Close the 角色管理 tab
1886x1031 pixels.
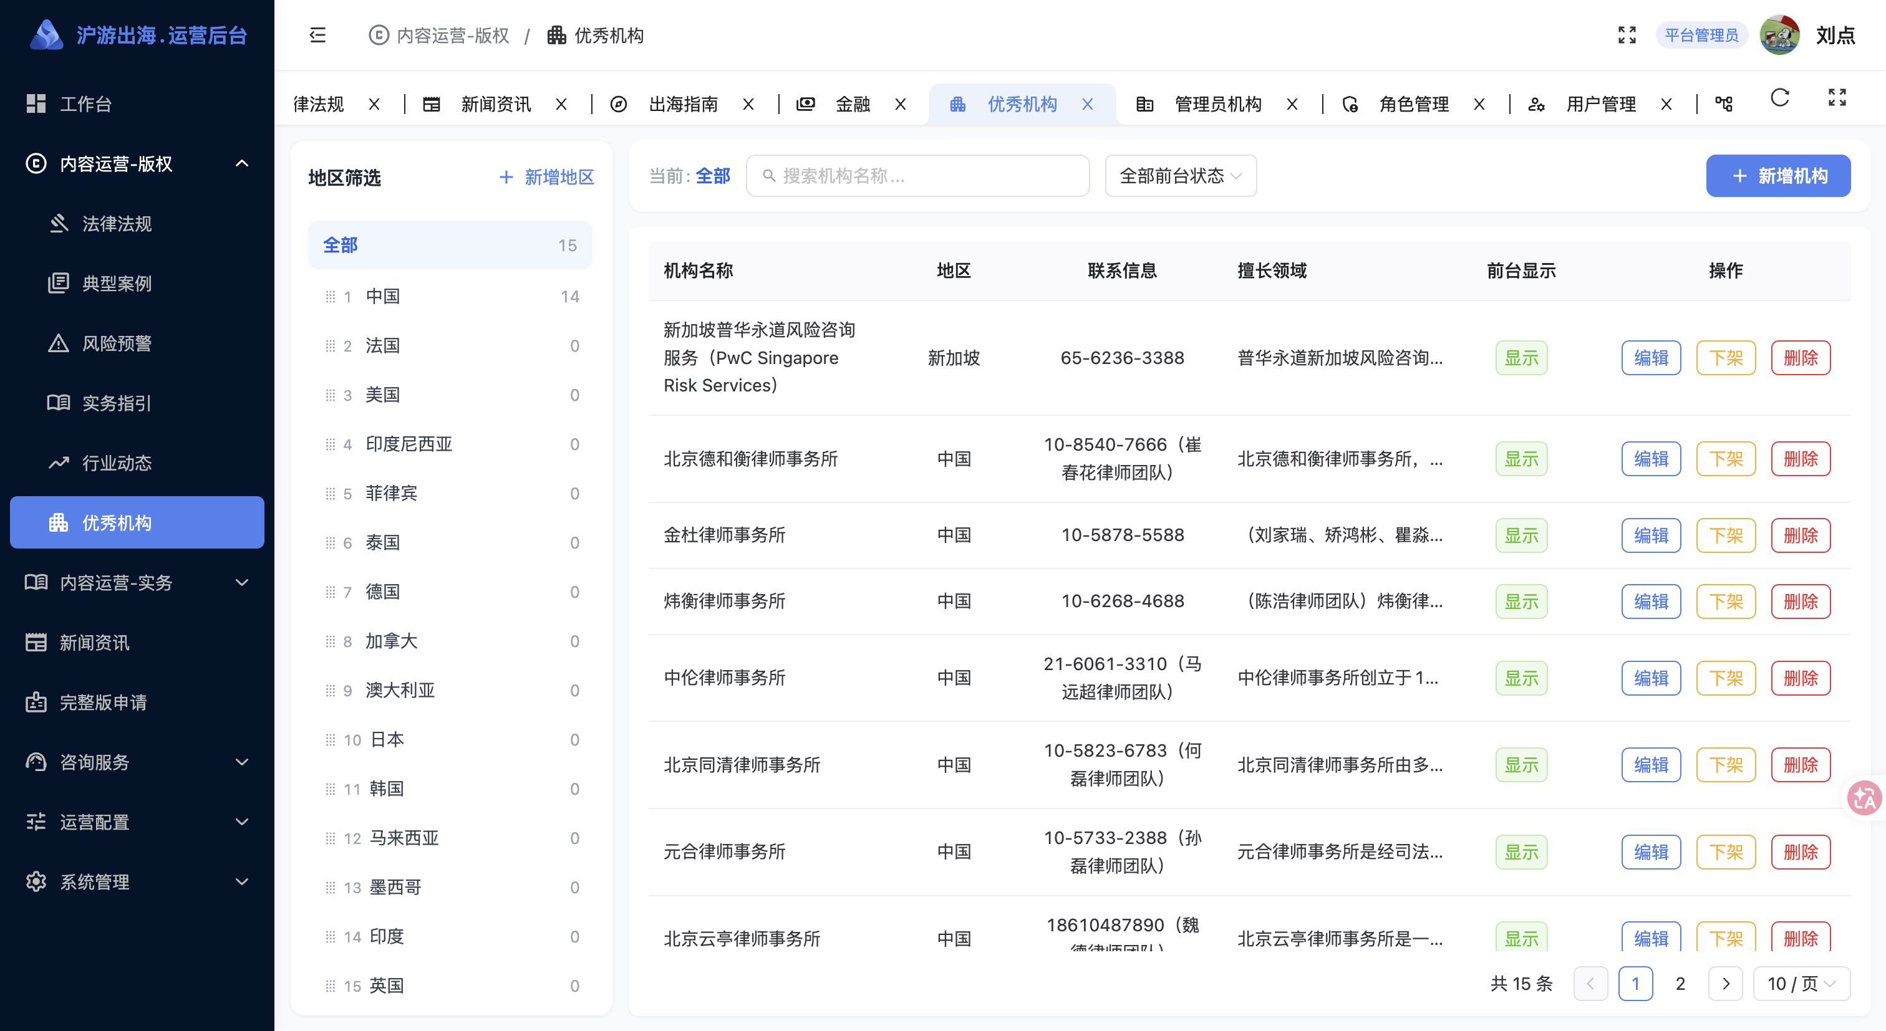1479,105
